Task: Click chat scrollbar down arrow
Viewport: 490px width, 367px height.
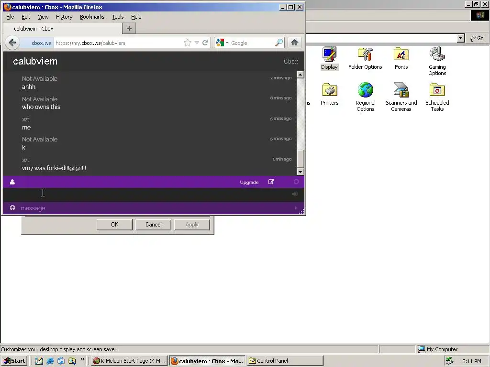Action: [300, 172]
